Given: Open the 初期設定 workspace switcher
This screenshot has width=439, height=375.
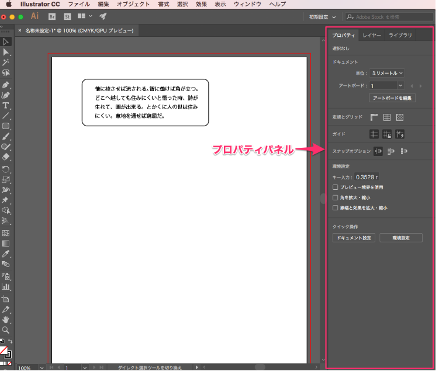Looking at the screenshot, I should point(323,17).
